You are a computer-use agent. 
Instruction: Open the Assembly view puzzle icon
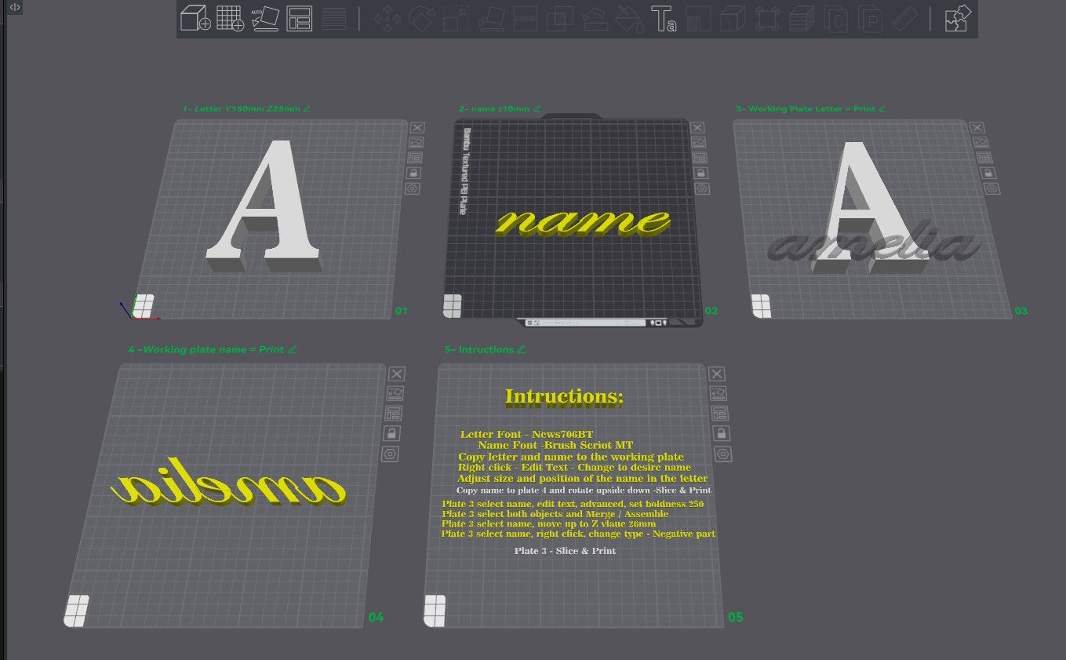[x=958, y=18]
